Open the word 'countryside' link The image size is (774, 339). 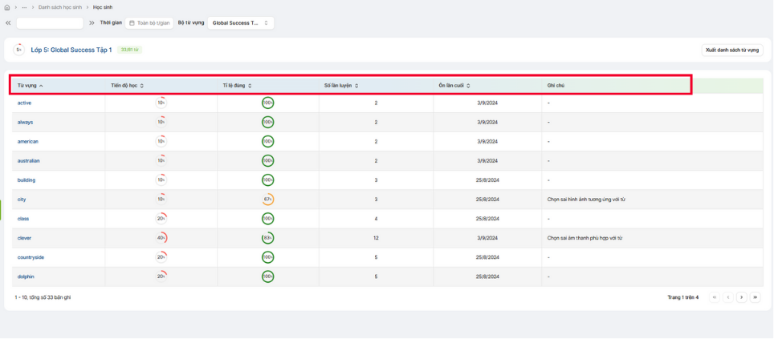click(31, 257)
